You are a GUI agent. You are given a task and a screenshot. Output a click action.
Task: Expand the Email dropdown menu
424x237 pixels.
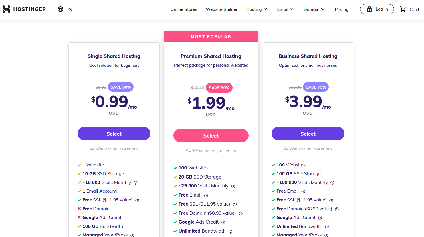click(x=285, y=9)
